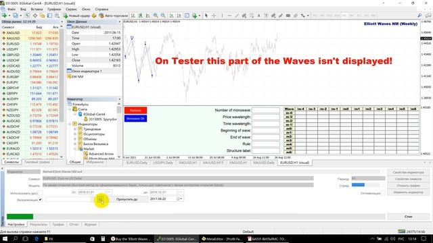This screenshot has width=433, height=243.
Task: Switch to EURUSD,Daily chart tab
Action: 137,163
